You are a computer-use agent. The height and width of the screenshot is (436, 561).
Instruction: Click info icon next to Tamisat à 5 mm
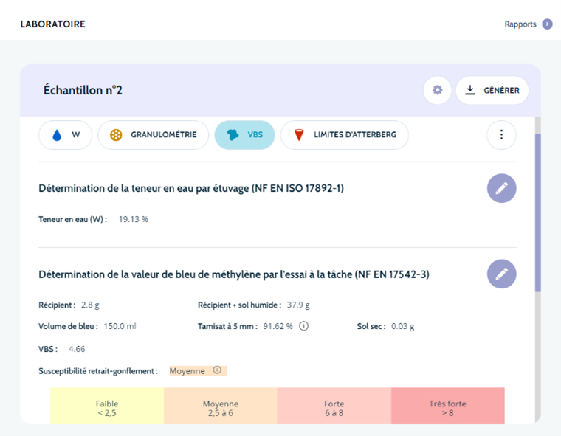303,326
